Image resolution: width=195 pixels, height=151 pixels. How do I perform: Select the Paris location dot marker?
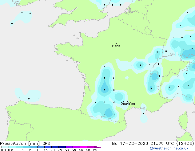(x=116, y=43)
